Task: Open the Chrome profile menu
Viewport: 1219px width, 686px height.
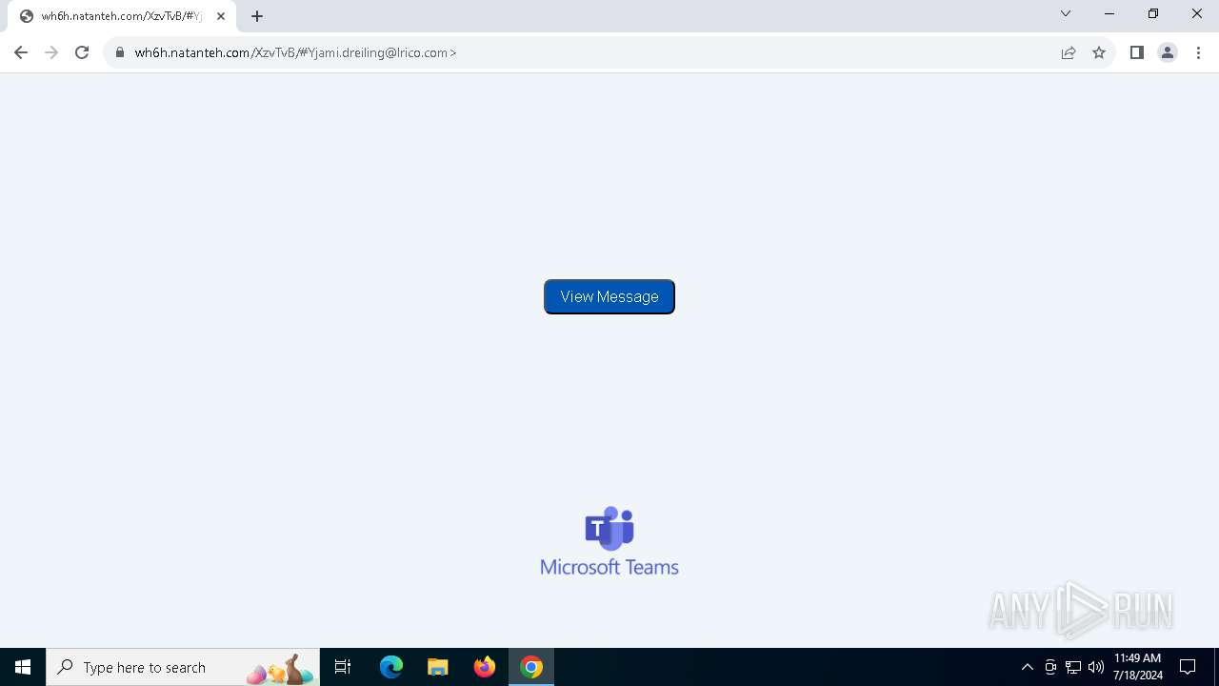Action: [x=1168, y=52]
